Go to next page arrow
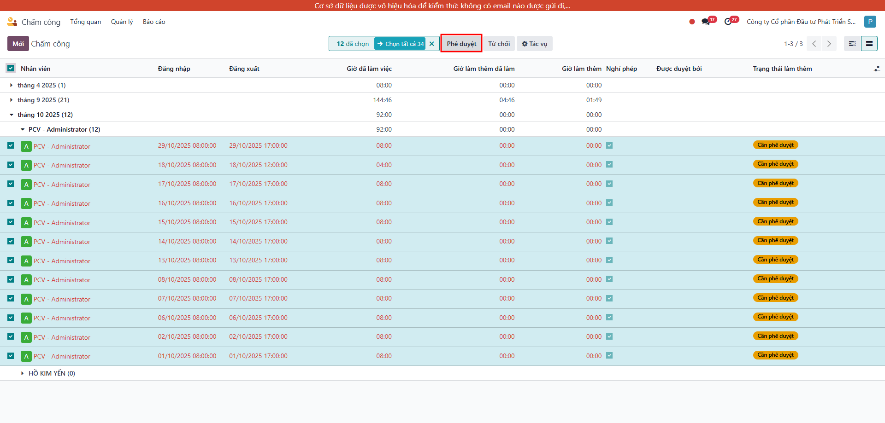The width and height of the screenshot is (885, 423). (829, 44)
